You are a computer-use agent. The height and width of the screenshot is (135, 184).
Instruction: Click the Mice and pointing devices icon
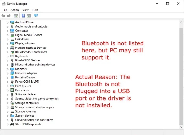[12, 65]
